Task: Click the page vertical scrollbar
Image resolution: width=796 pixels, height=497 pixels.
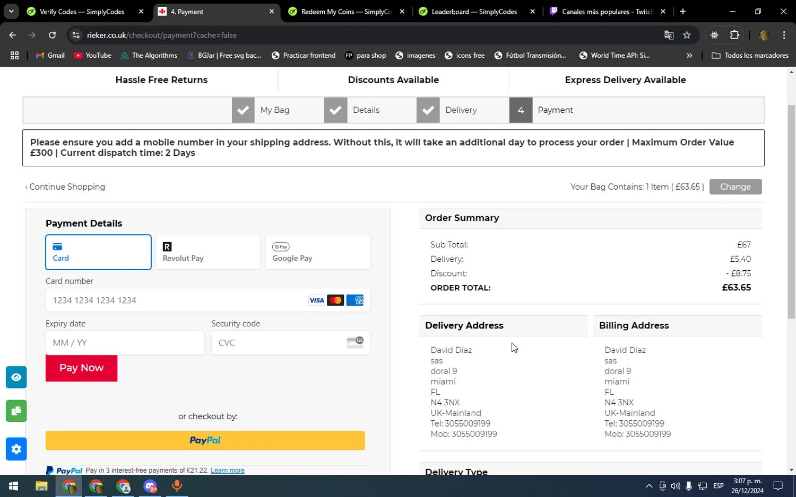Action: pos(791,212)
